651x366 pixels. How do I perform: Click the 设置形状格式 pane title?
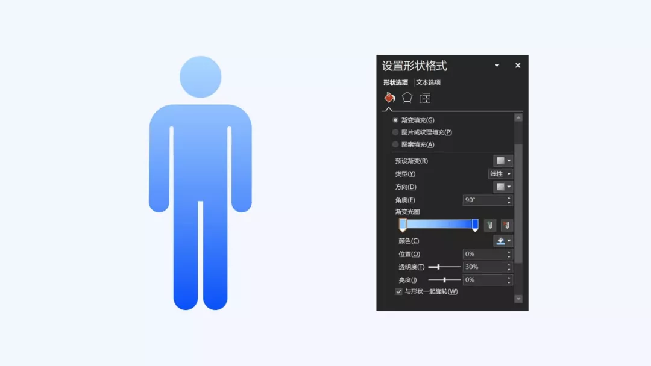[414, 66]
